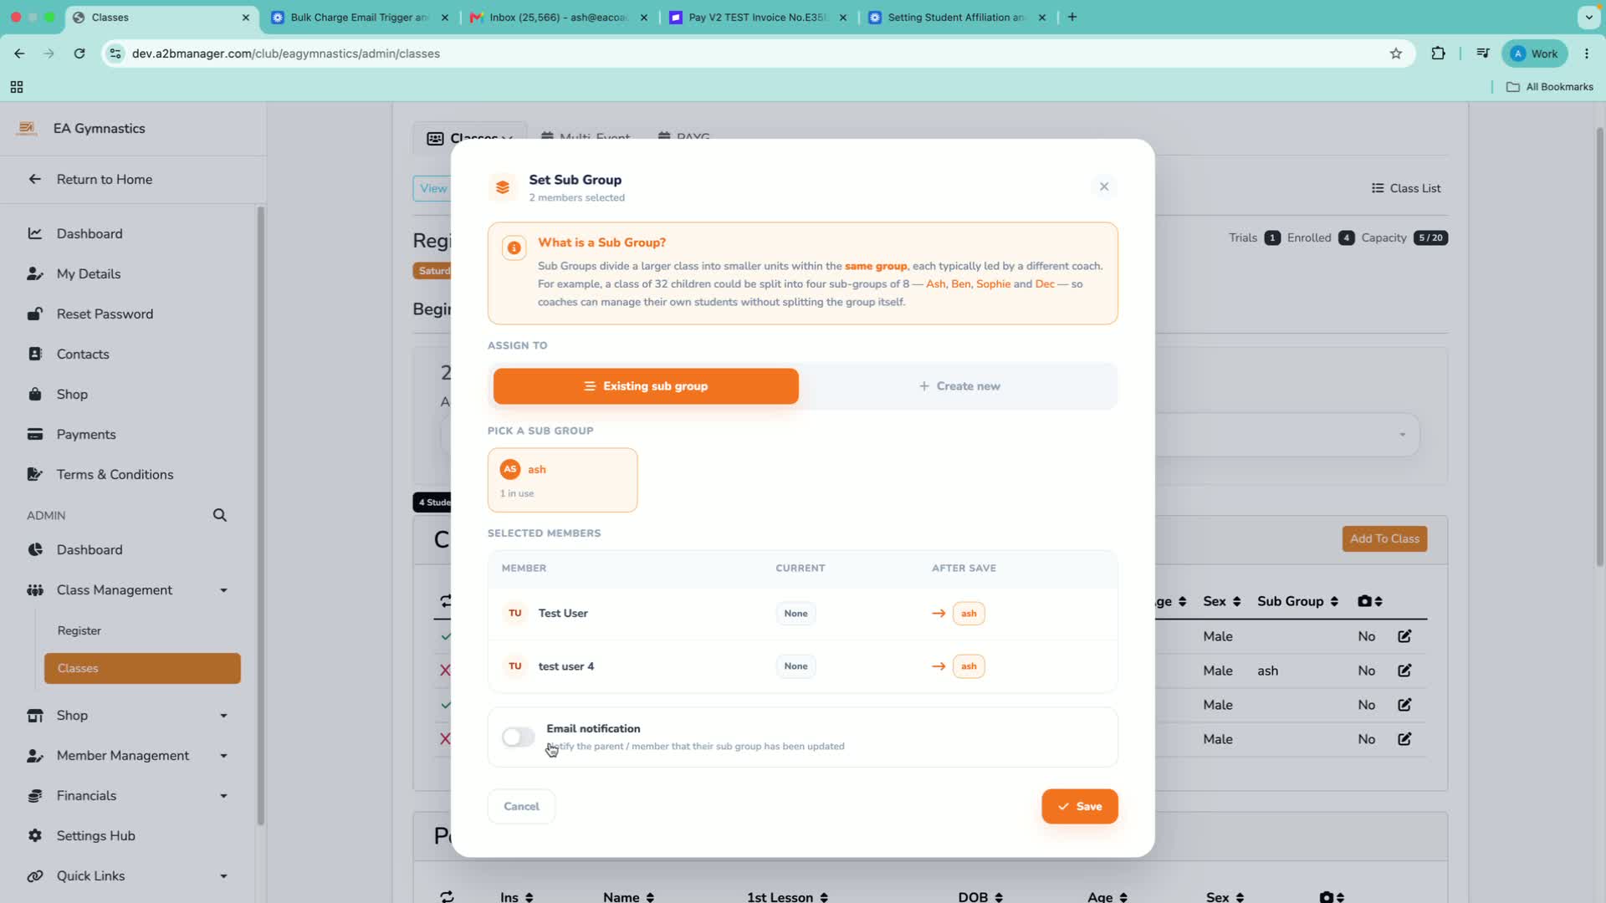Refresh the pending list table
The image size is (1606, 903).
447,896
